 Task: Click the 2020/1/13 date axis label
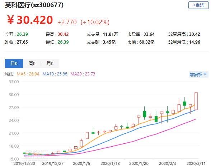point(110,164)
